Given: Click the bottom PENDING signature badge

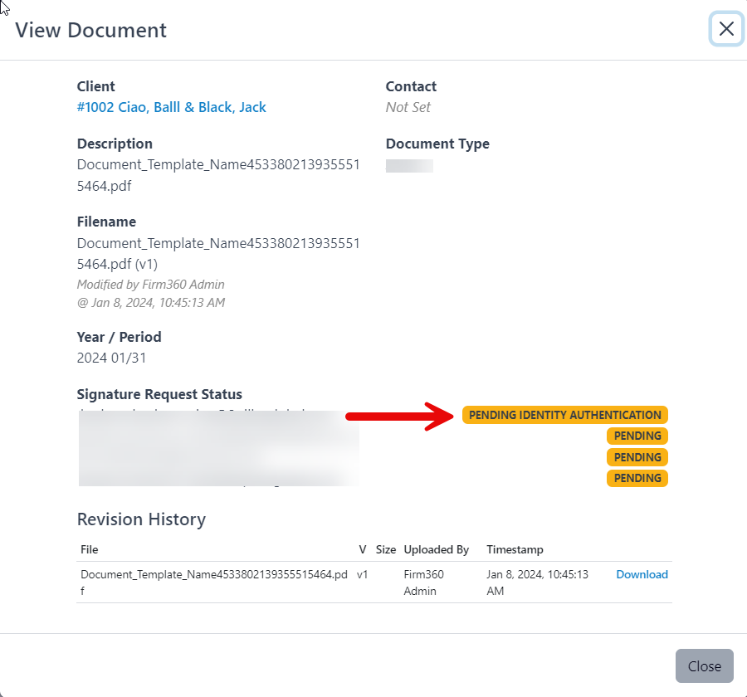Looking at the screenshot, I should pos(637,478).
